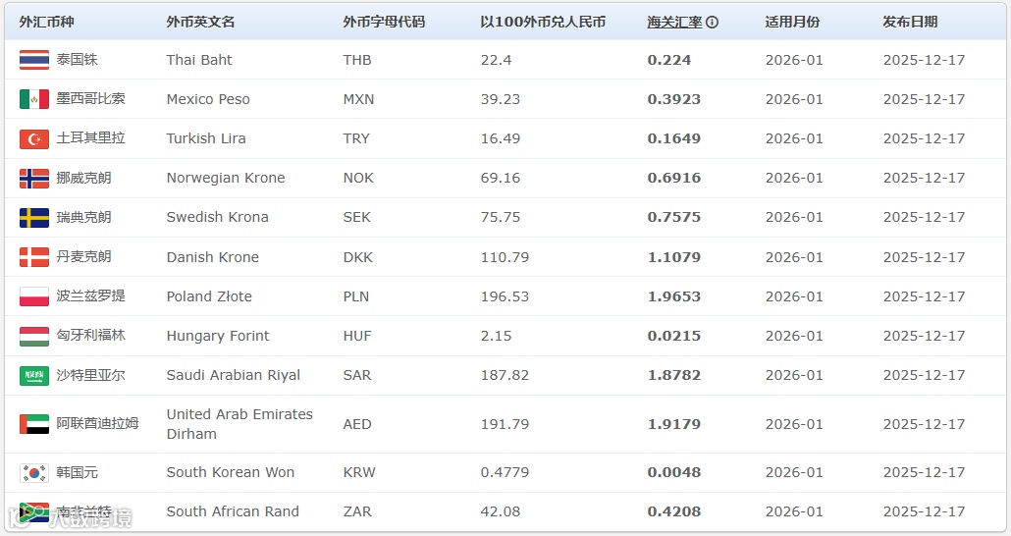Click the South Korea flag icon

coord(34,472)
